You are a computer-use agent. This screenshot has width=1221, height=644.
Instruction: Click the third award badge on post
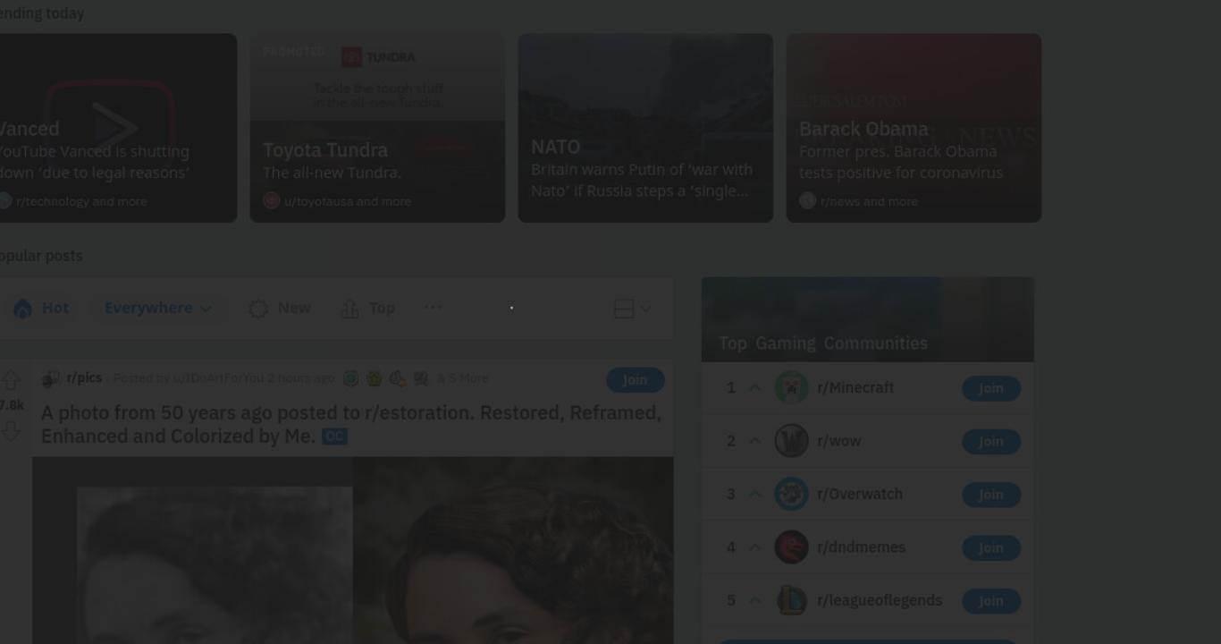398,378
